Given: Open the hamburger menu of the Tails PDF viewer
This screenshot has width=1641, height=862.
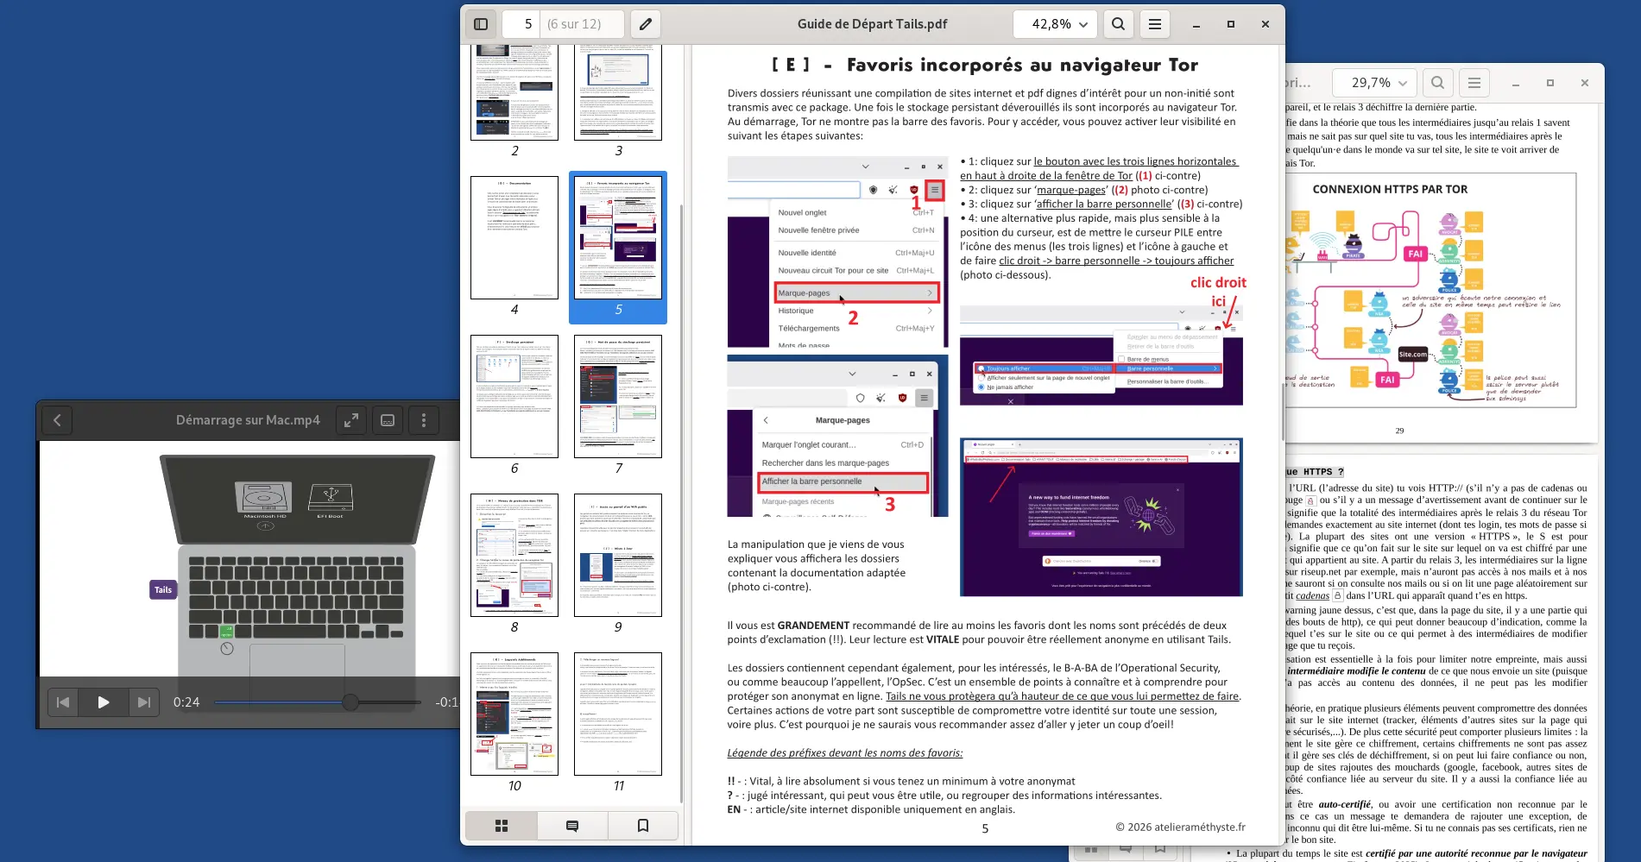Looking at the screenshot, I should click(x=1154, y=24).
